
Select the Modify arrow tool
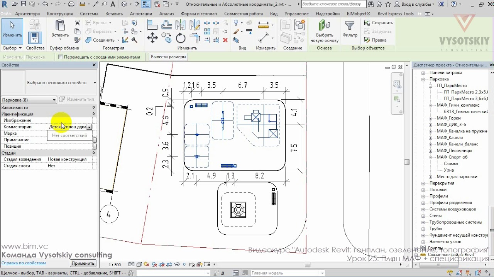(x=12, y=31)
